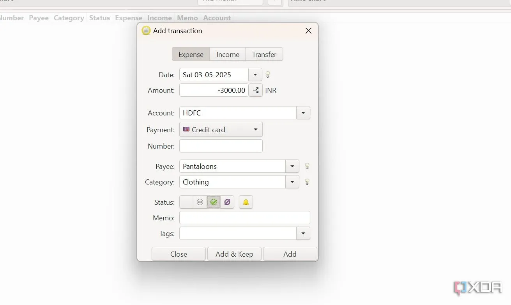Switch to the Transfer tab

(x=264, y=55)
